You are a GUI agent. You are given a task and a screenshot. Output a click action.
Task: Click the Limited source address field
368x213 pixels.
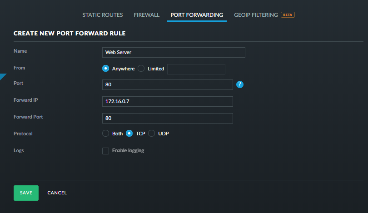(x=196, y=69)
